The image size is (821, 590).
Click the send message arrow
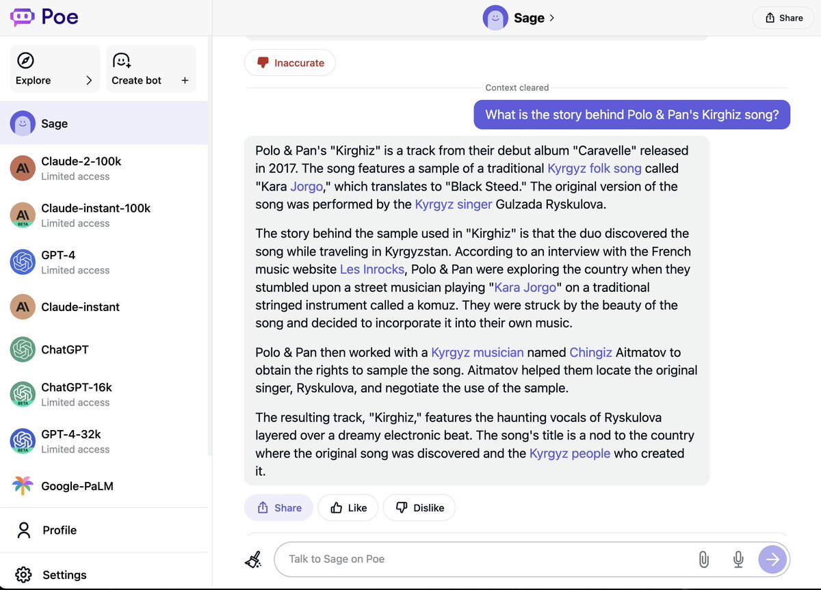pos(772,559)
